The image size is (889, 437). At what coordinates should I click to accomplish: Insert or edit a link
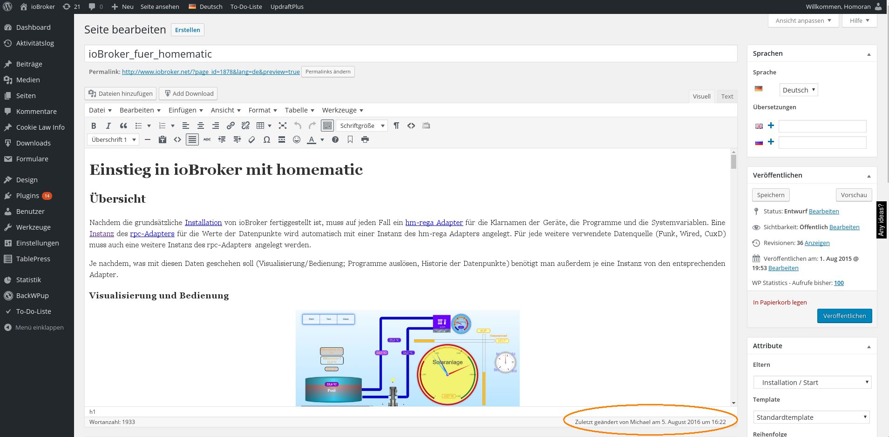point(231,126)
